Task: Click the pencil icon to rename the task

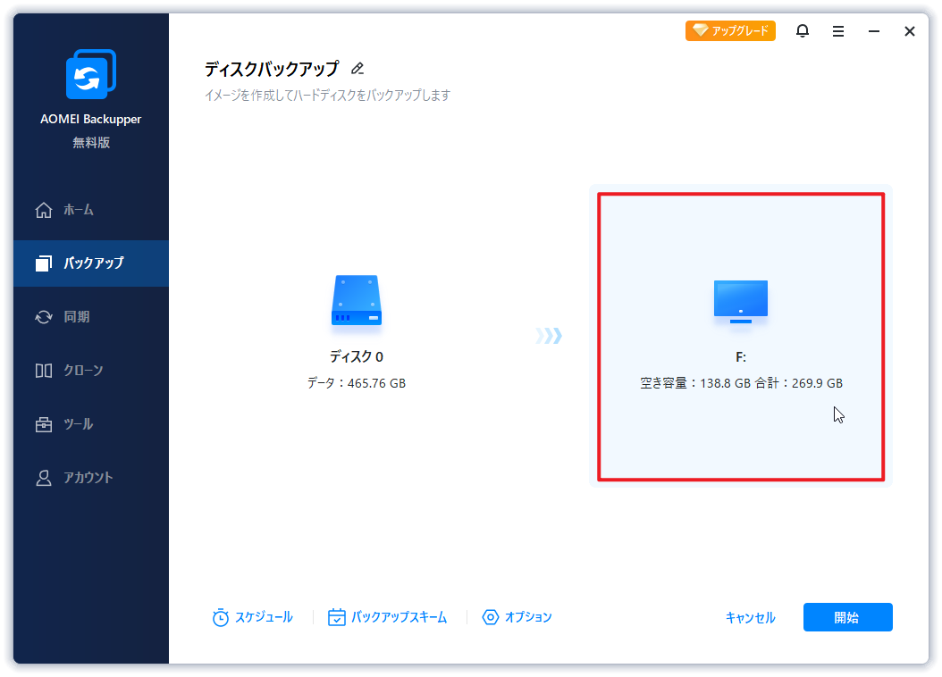Action: click(x=357, y=69)
